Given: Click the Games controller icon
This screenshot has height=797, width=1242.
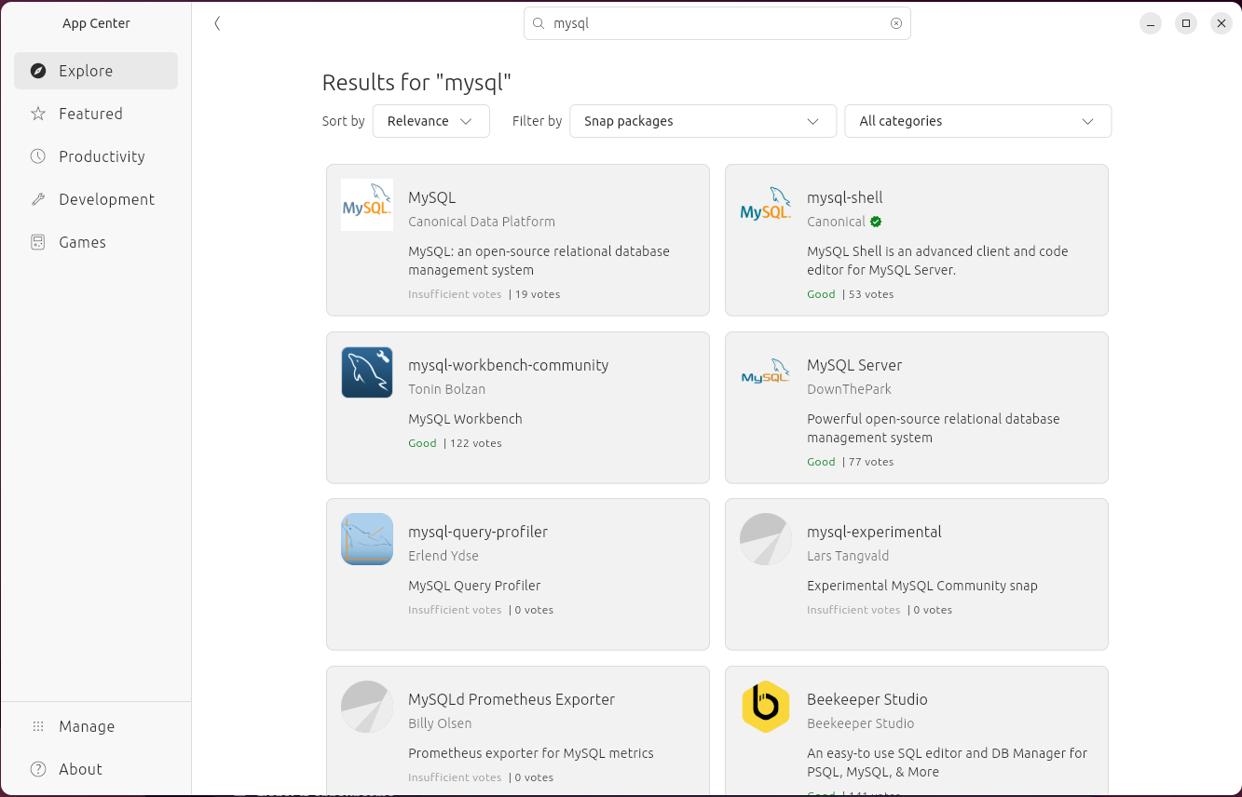Looking at the screenshot, I should [x=38, y=242].
